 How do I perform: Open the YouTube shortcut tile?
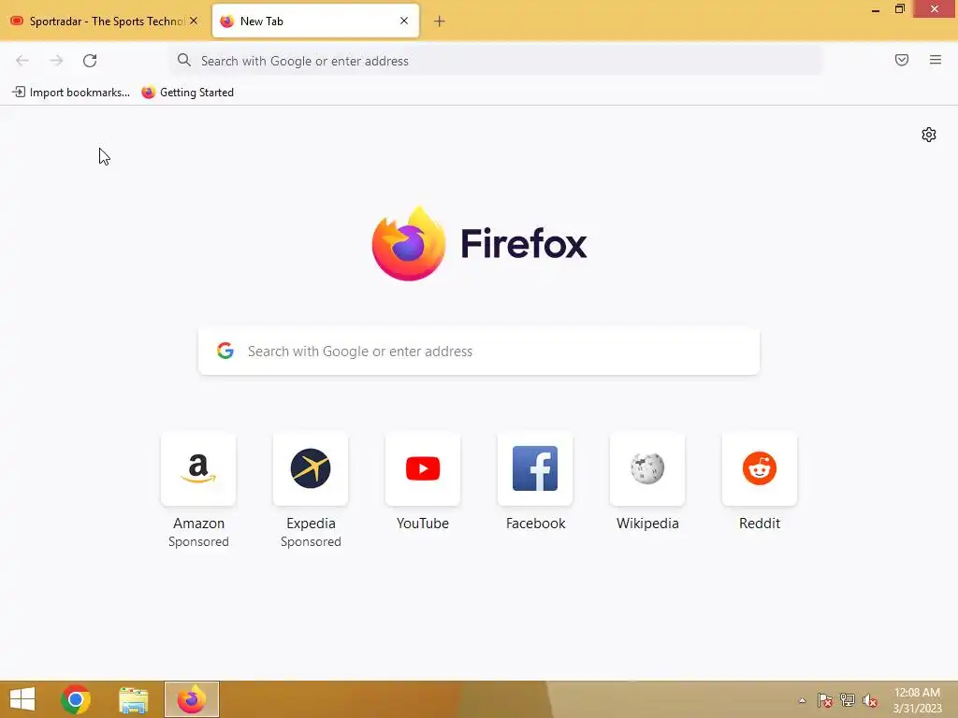(x=423, y=469)
